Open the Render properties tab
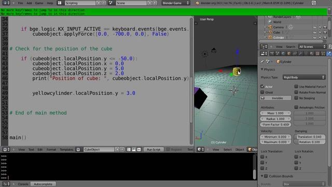 point(272,54)
